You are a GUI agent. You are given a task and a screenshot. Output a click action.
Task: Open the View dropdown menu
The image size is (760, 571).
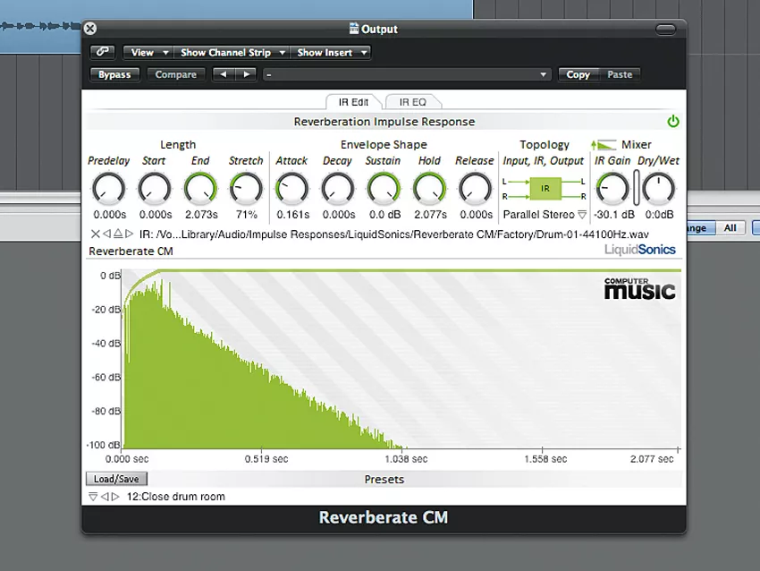pos(147,53)
